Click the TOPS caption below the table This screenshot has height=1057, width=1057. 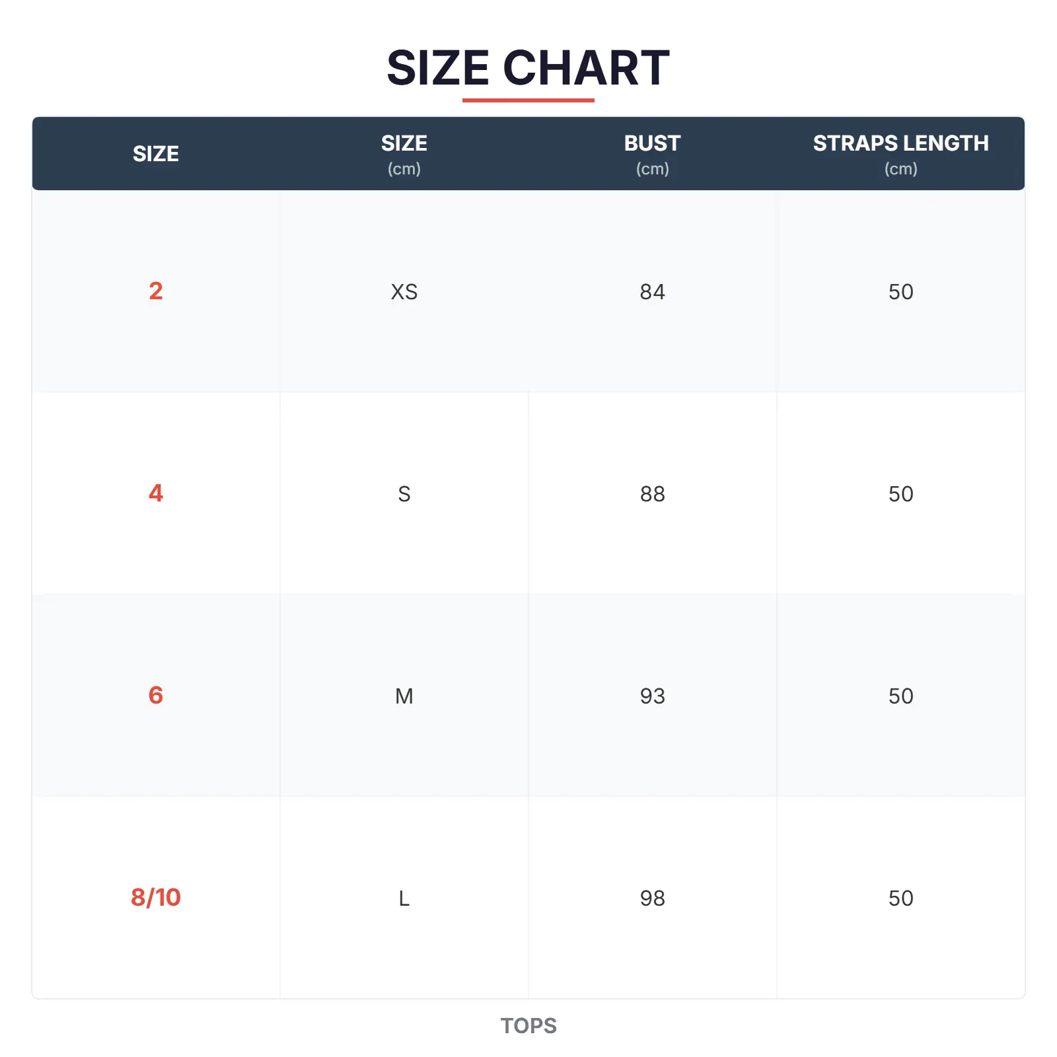[528, 1026]
